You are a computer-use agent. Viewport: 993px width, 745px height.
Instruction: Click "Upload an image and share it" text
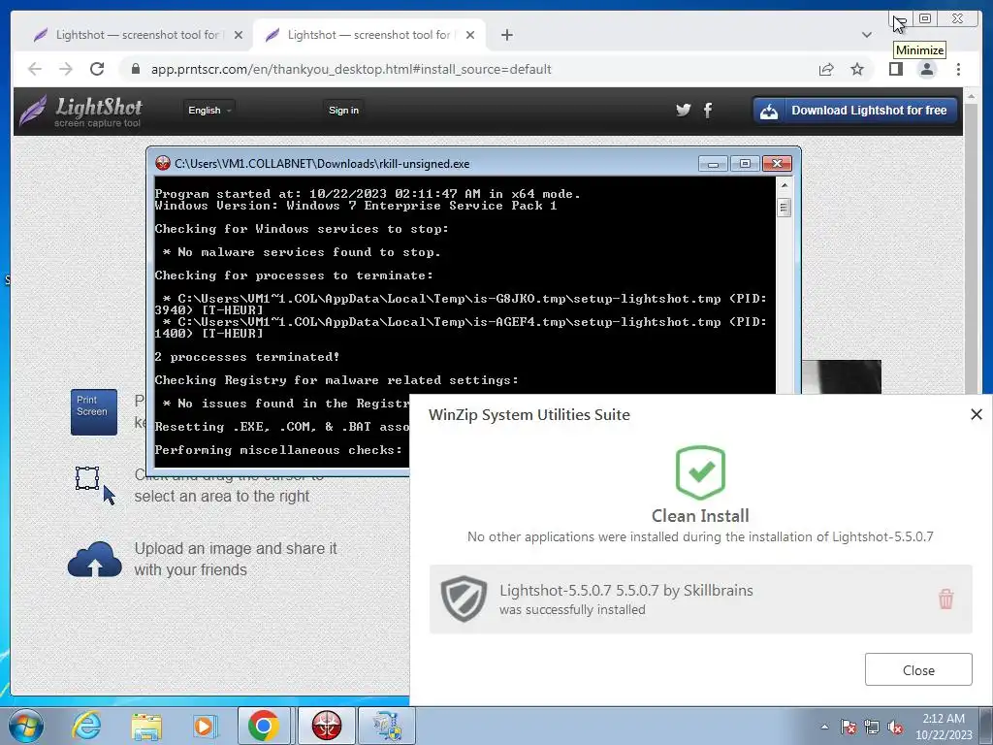(236, 549)
